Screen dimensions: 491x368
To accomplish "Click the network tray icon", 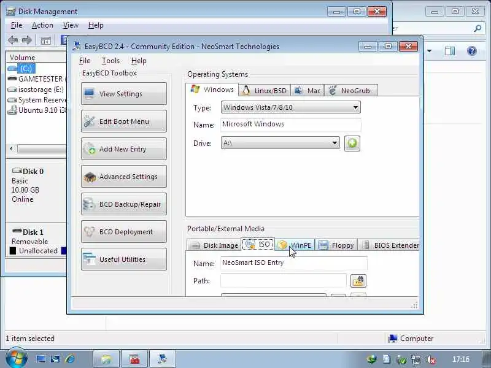I will pyautogui.click(x=416, y=359).
